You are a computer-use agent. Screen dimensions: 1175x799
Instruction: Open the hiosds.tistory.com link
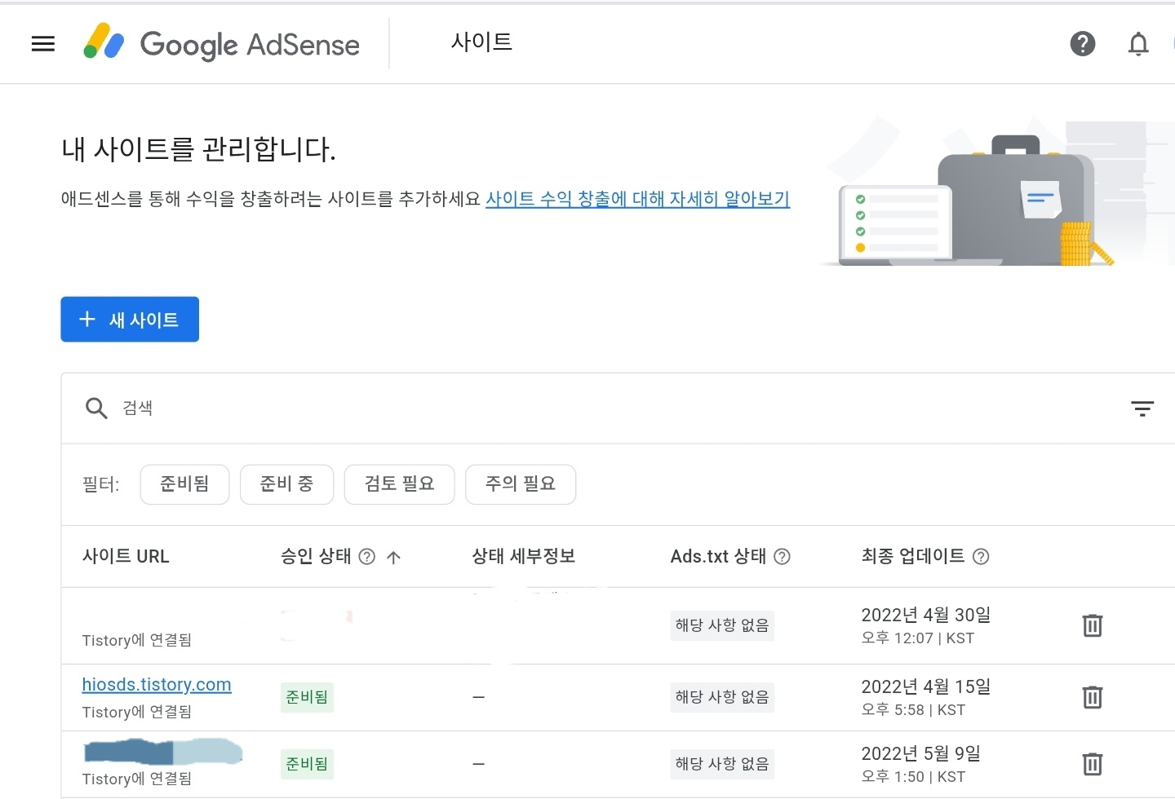tap(157, 685)
